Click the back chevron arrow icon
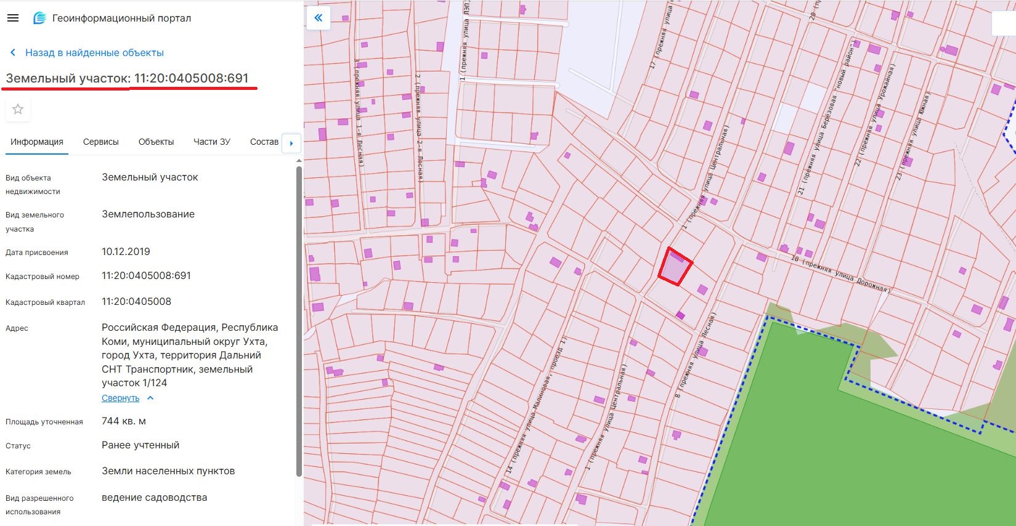 (x=13, y=52)
